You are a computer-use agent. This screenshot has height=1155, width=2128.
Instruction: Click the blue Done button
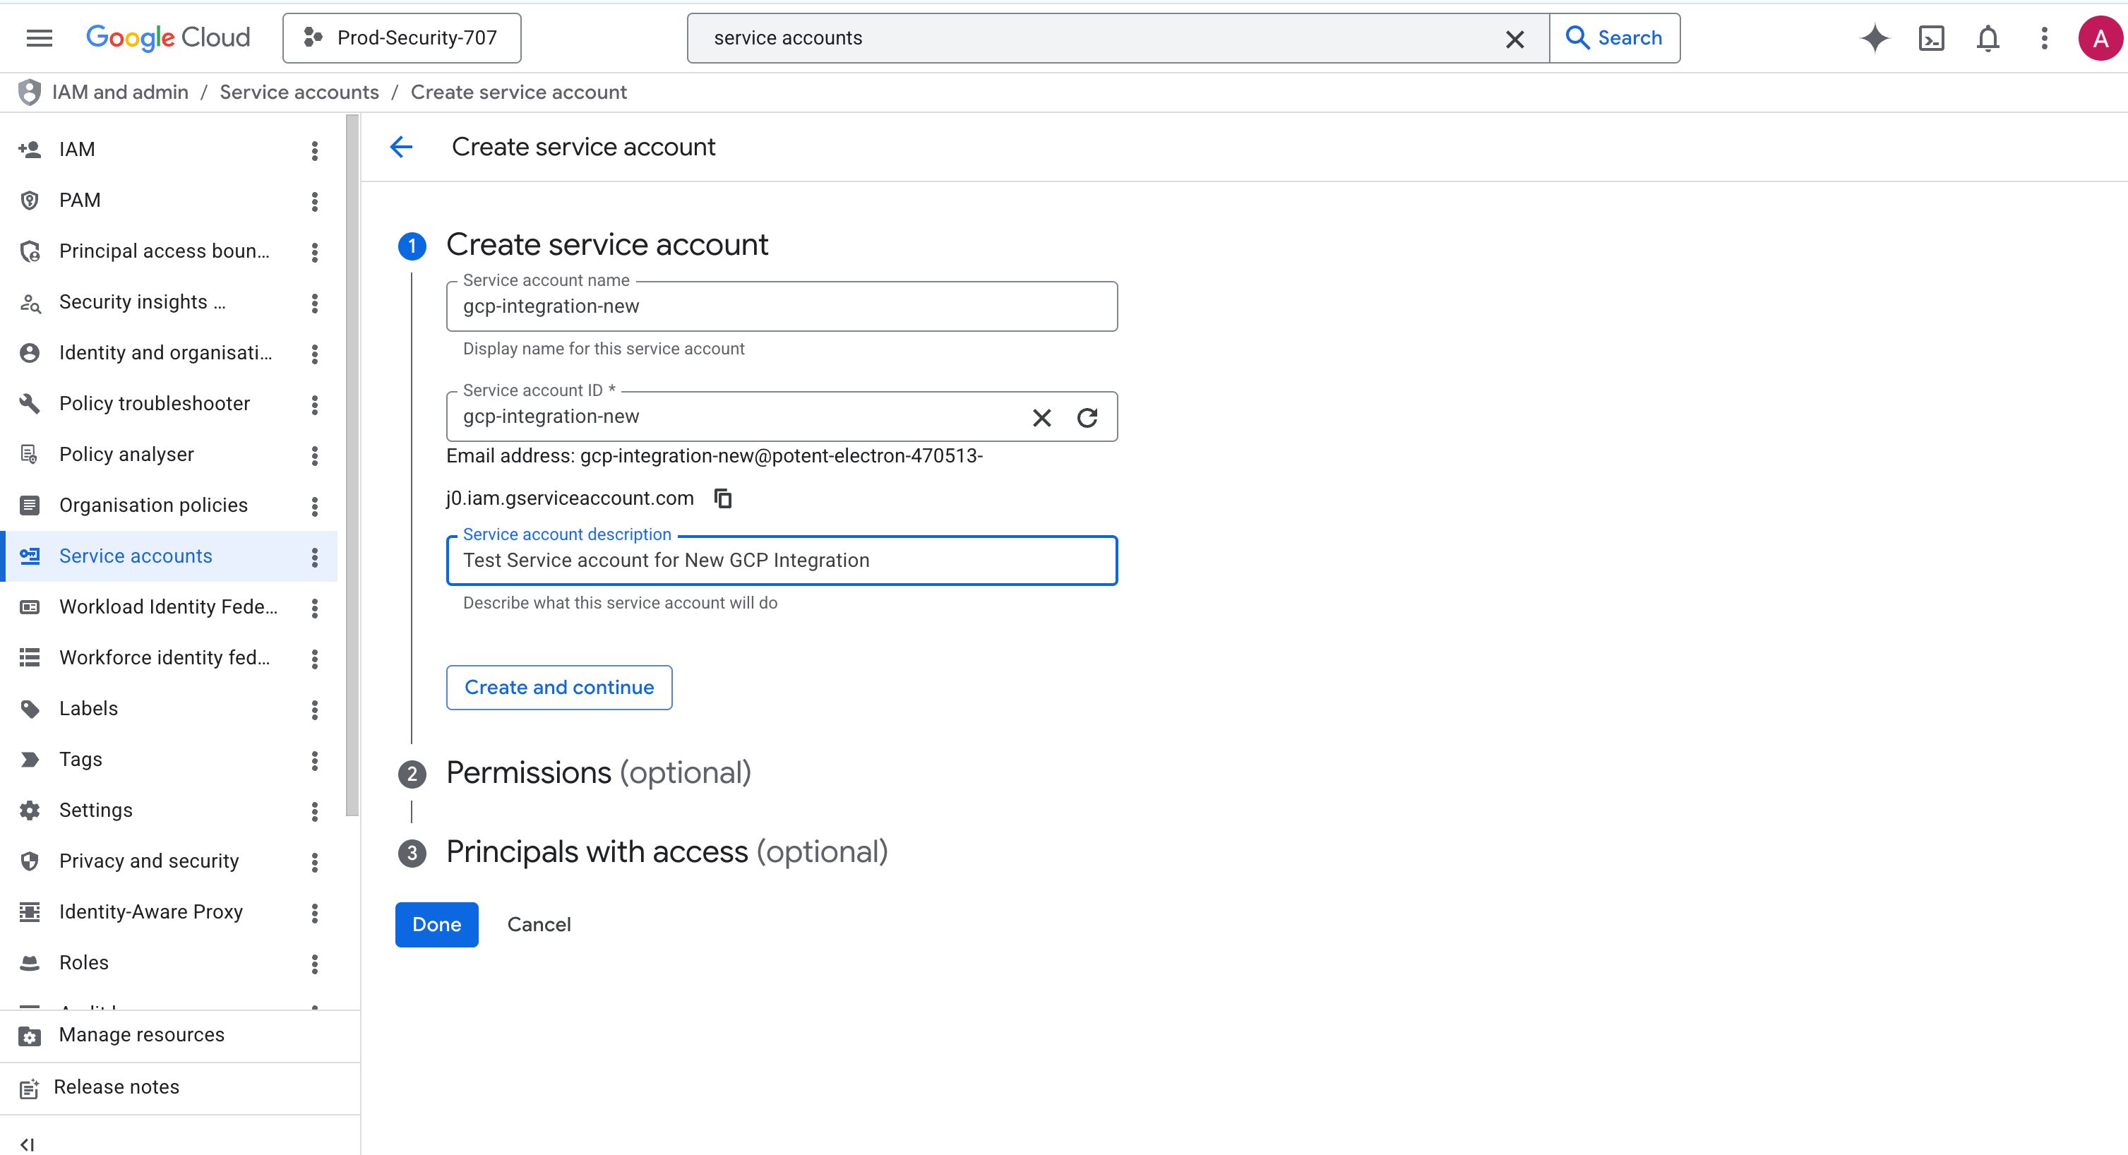pos(436,926)
